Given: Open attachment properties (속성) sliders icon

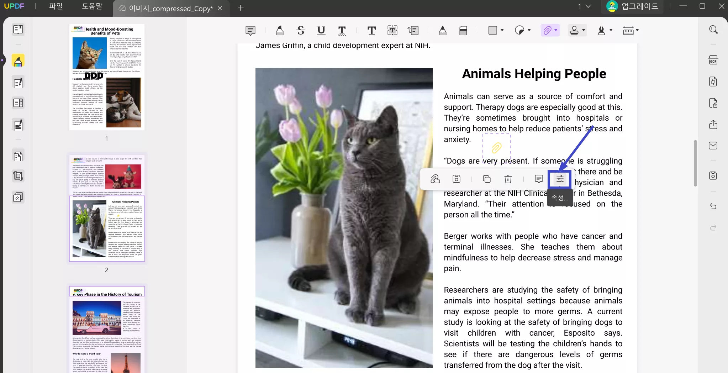Looking at the screenshot, I should [x=560, y=179].
